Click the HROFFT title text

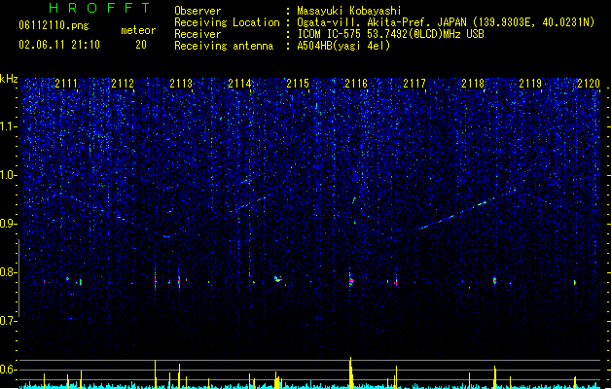click(100, 8)
